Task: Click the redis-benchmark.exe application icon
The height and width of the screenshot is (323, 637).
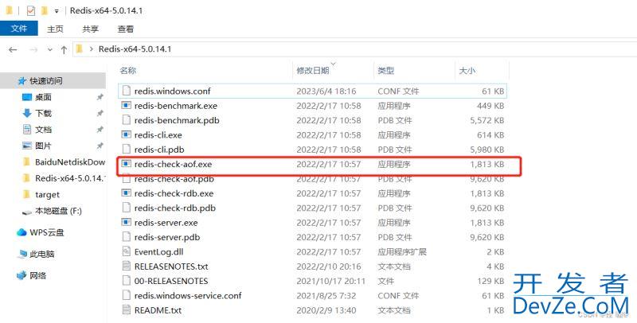Action: (x=127, y=106)
